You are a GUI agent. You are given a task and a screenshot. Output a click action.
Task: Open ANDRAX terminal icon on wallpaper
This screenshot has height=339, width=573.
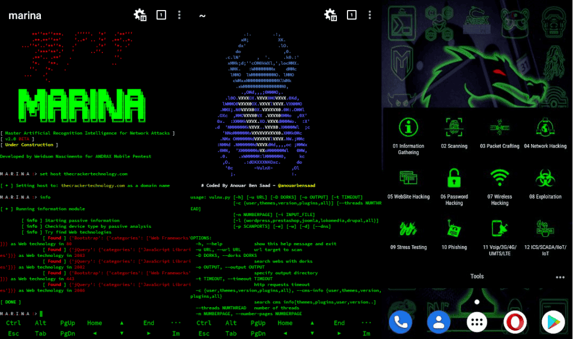click(402, 23)
